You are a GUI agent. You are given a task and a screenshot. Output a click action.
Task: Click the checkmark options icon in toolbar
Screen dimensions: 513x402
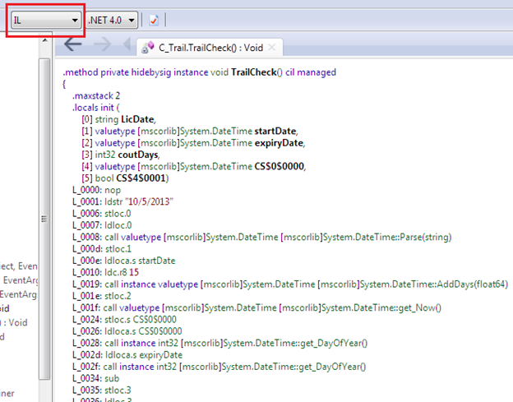(x=154, y=19)
